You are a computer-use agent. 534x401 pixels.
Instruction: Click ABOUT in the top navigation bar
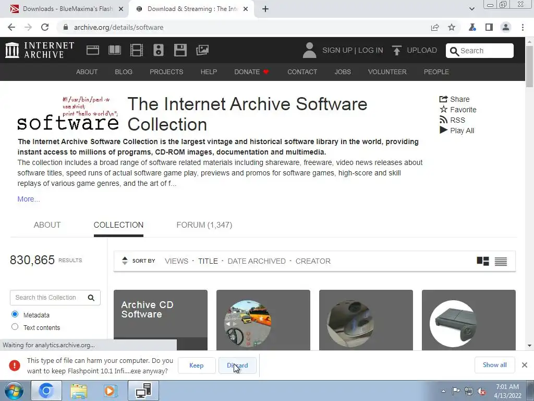click(x=87, y=72)
